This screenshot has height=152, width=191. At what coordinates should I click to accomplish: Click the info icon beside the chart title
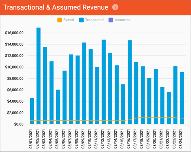tap(115, 7)
